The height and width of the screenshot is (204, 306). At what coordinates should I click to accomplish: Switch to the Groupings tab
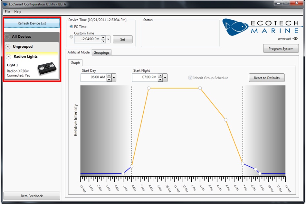pyautogui.click(x=101, y=52)
